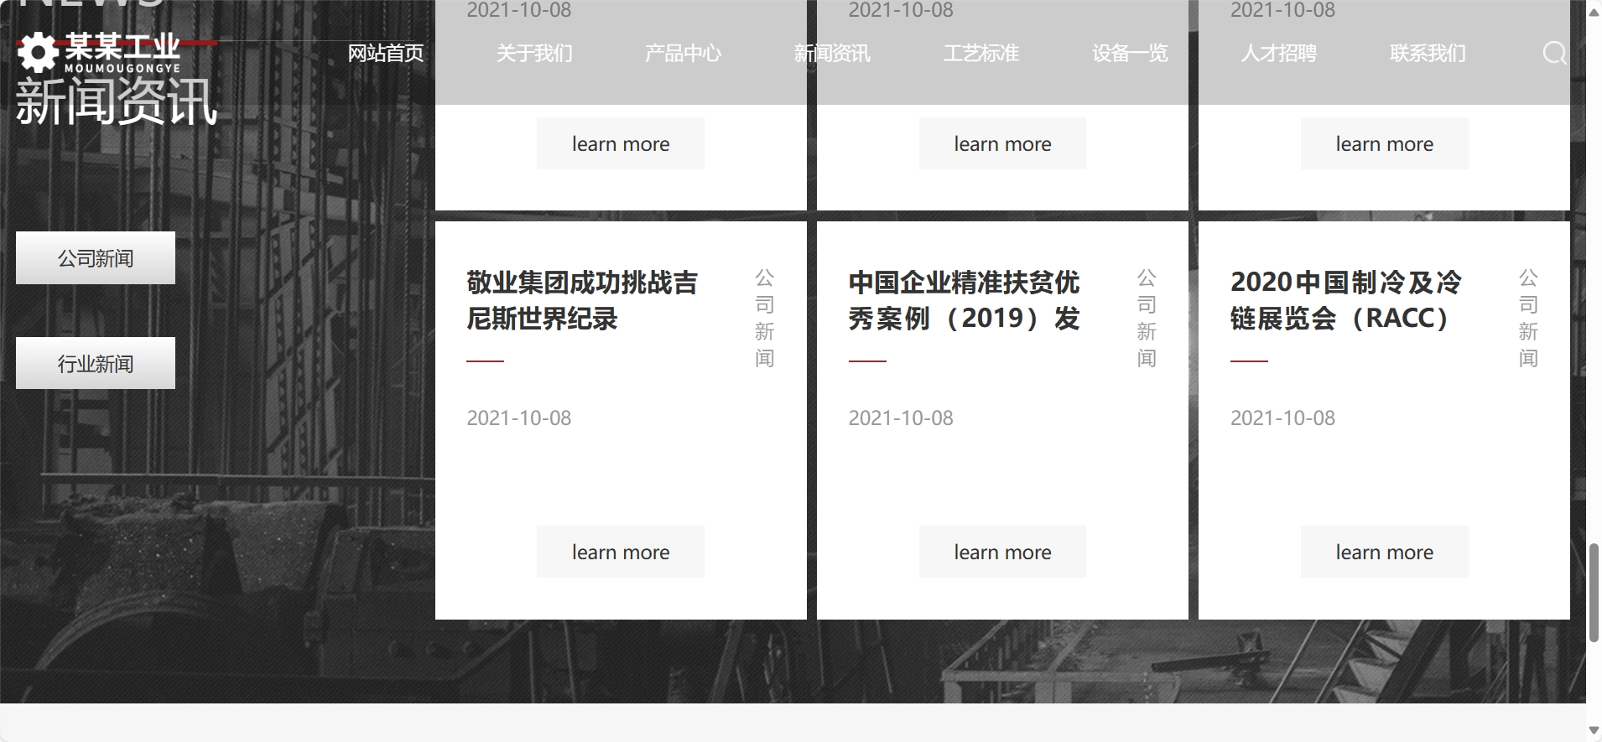Click learn more for 敬业集团 article

pyautogui.click(x=621, y=552)
